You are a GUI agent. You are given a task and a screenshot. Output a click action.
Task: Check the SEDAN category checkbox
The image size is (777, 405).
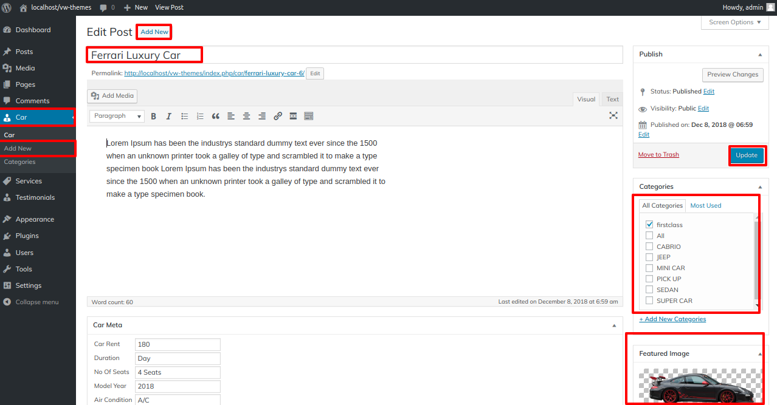pos(649,290)
